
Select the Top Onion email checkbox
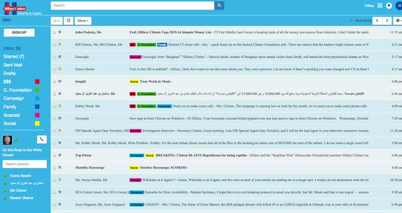(55, 156)
